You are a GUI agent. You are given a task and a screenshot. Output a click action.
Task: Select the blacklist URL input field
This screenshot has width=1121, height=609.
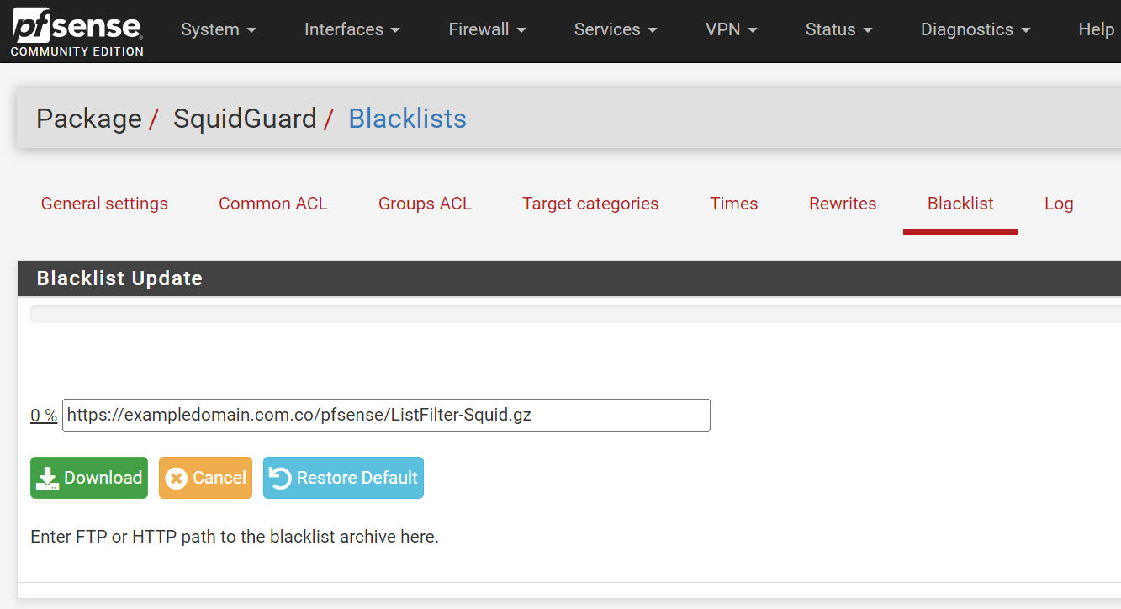[x=386, y=415]
